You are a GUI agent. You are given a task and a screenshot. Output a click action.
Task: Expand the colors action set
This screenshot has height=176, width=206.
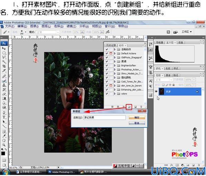(115, 94)
